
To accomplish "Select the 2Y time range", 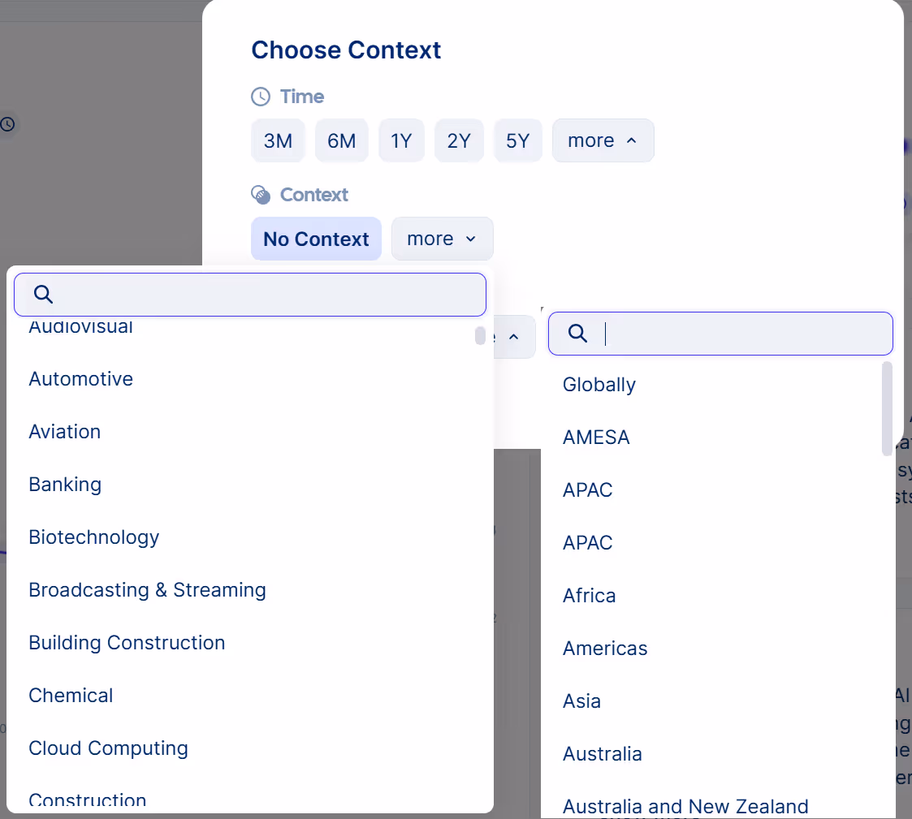I will click(x=459, y=140).
